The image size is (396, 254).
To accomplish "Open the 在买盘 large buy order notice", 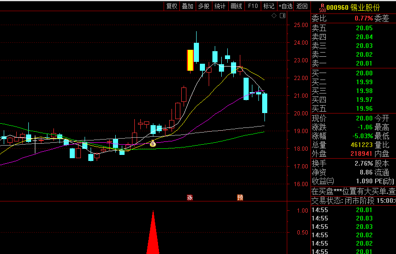I will click(x=353, y=191).
